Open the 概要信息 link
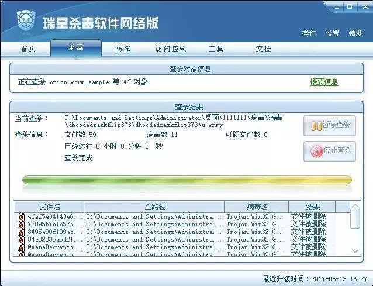This screenshot has width=373, height=286. click(x=324, y=82)
